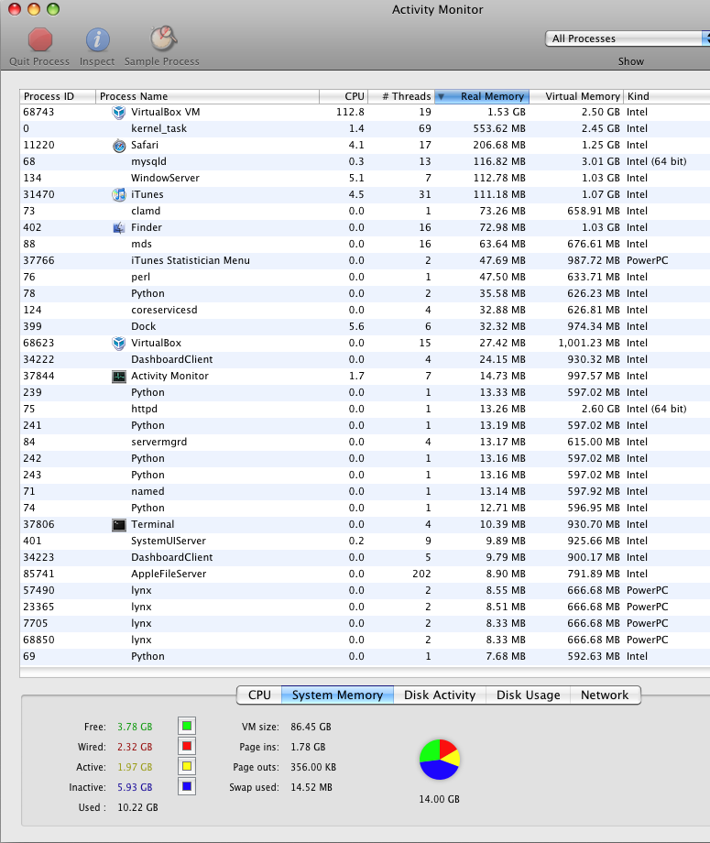Select the perl process row
Viewport: 710px width, 843px height.
click(x=365, y=277)
